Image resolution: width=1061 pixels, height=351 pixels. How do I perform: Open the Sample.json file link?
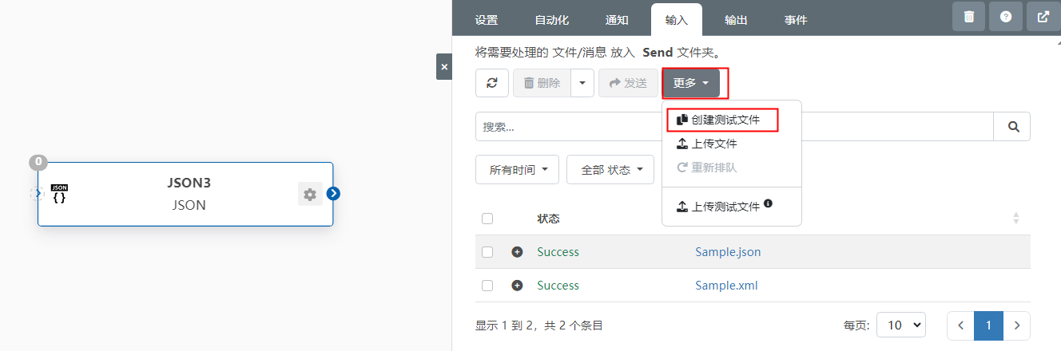click(x=728, y=252)
